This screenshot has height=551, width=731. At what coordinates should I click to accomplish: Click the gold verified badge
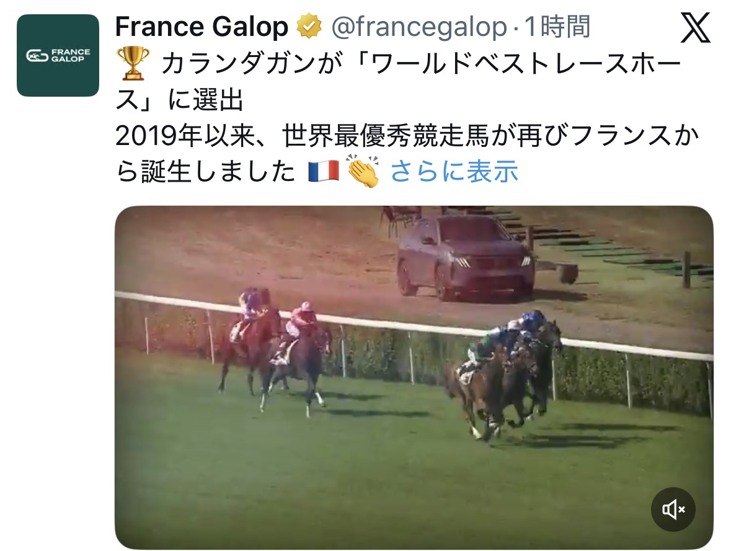click(x=309, y=26)
